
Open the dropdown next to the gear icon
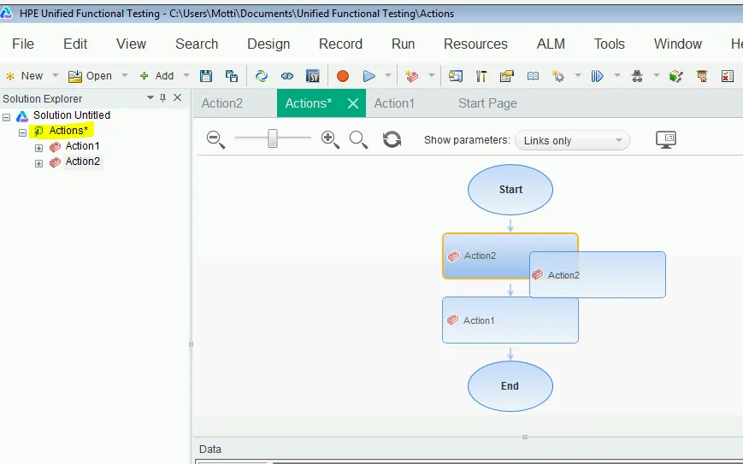point(578,75)
